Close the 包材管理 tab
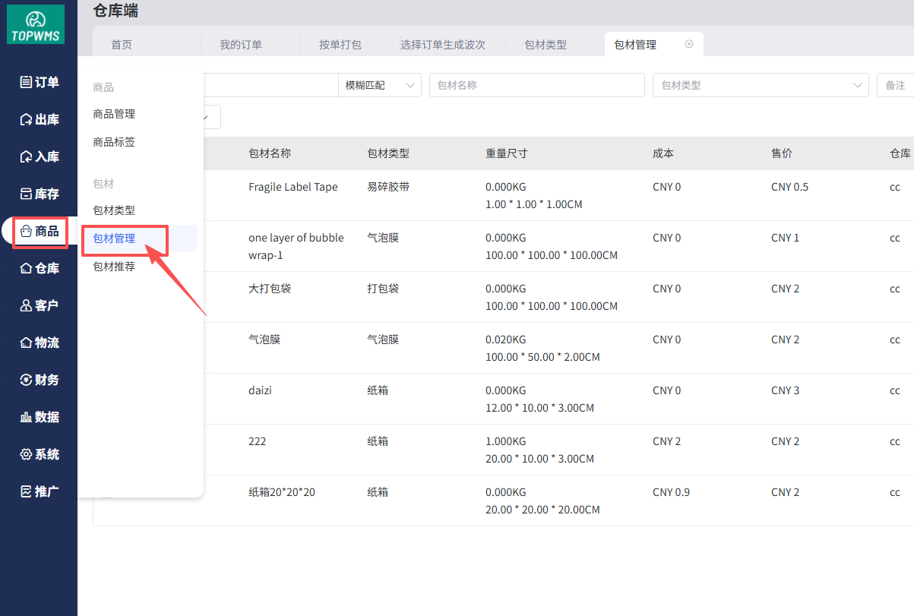The image size is (914, 616). 689,44
